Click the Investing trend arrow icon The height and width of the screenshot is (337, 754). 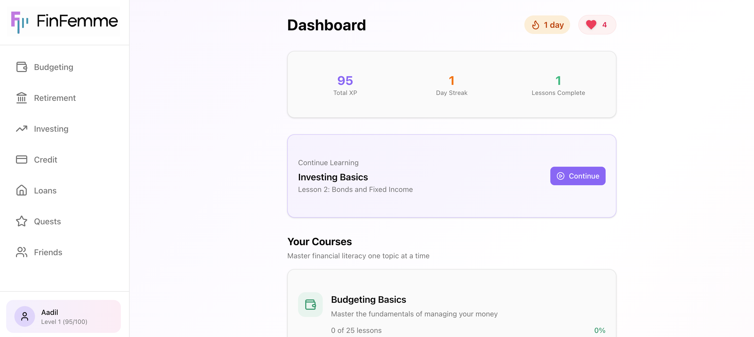tap(21, 129)
